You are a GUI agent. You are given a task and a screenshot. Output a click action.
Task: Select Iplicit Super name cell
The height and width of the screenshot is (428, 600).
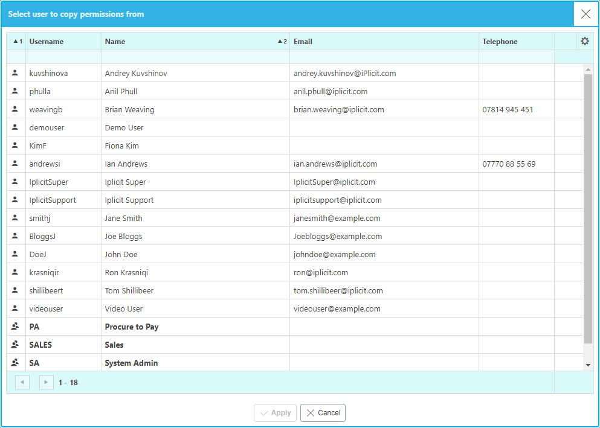(x=195, y=182)
